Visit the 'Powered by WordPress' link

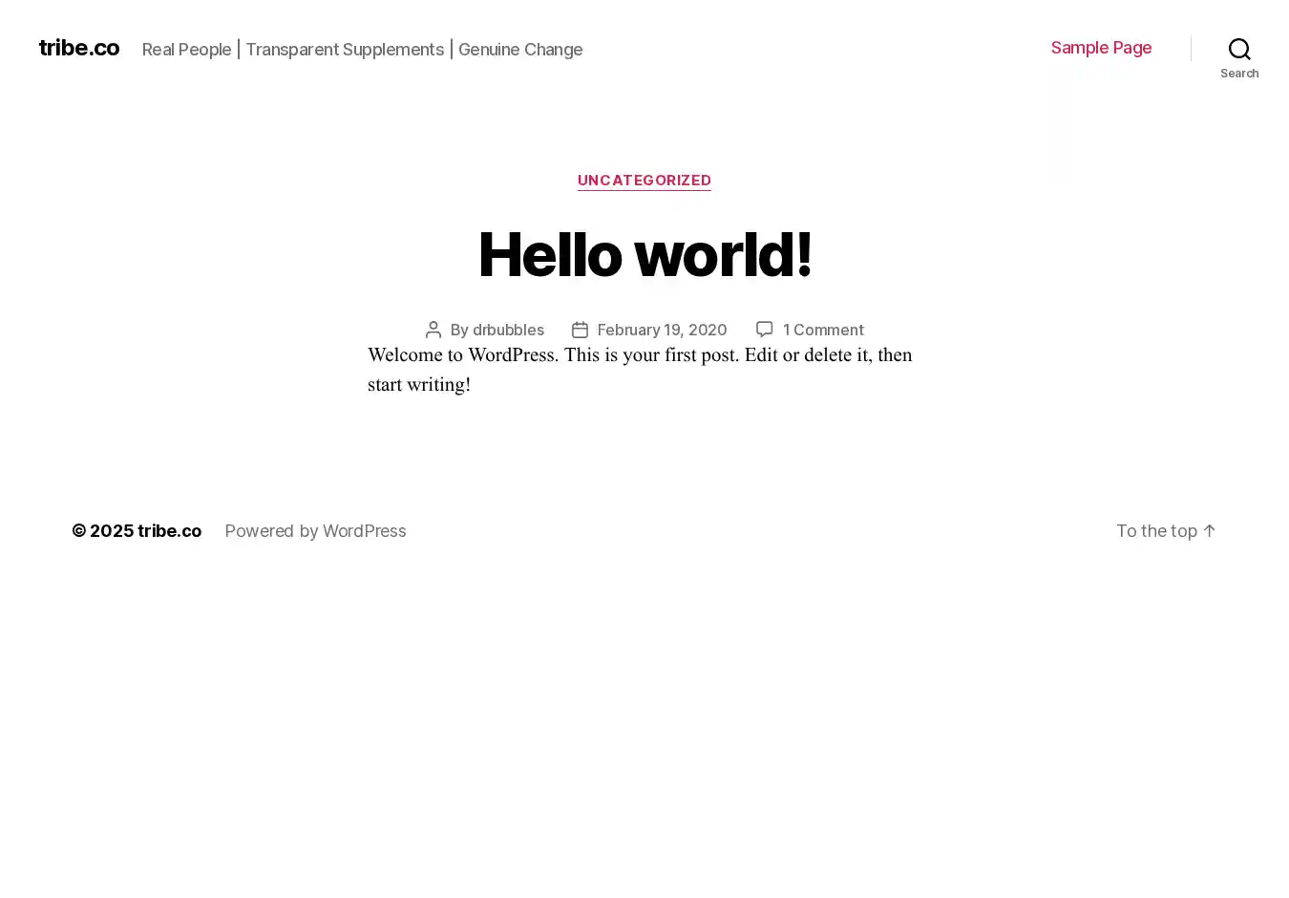point(315,531)
